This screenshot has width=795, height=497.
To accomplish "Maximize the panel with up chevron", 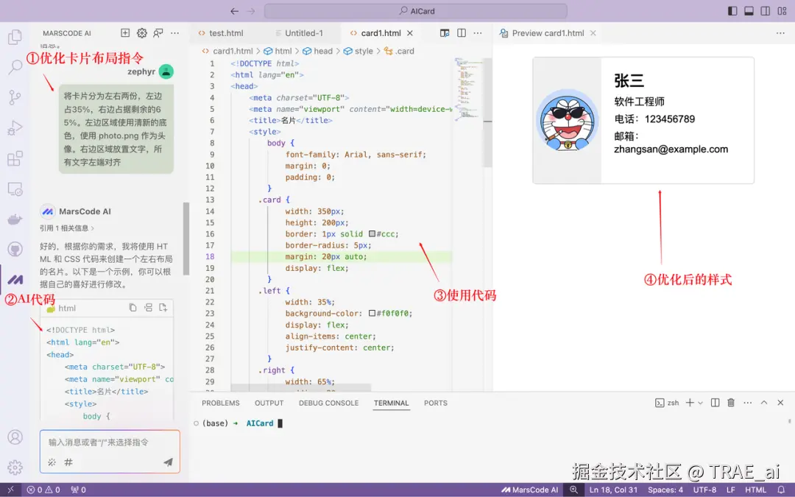I will 764,403.
